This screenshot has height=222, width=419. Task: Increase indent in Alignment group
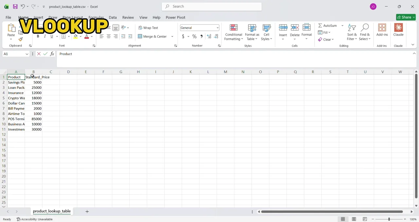130,36
